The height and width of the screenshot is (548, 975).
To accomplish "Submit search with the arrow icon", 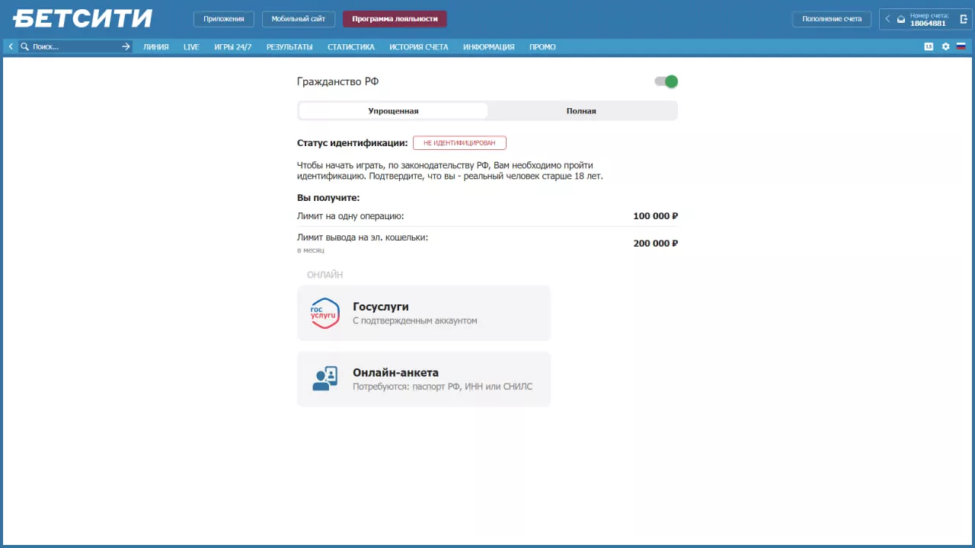I will 126,46.
